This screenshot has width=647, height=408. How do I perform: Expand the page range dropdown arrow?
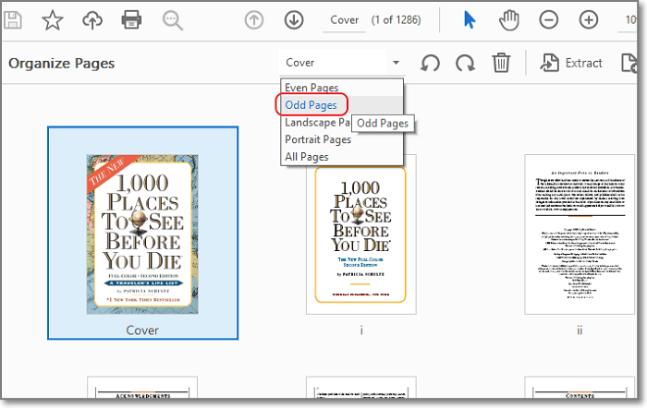tap(396, 63)
